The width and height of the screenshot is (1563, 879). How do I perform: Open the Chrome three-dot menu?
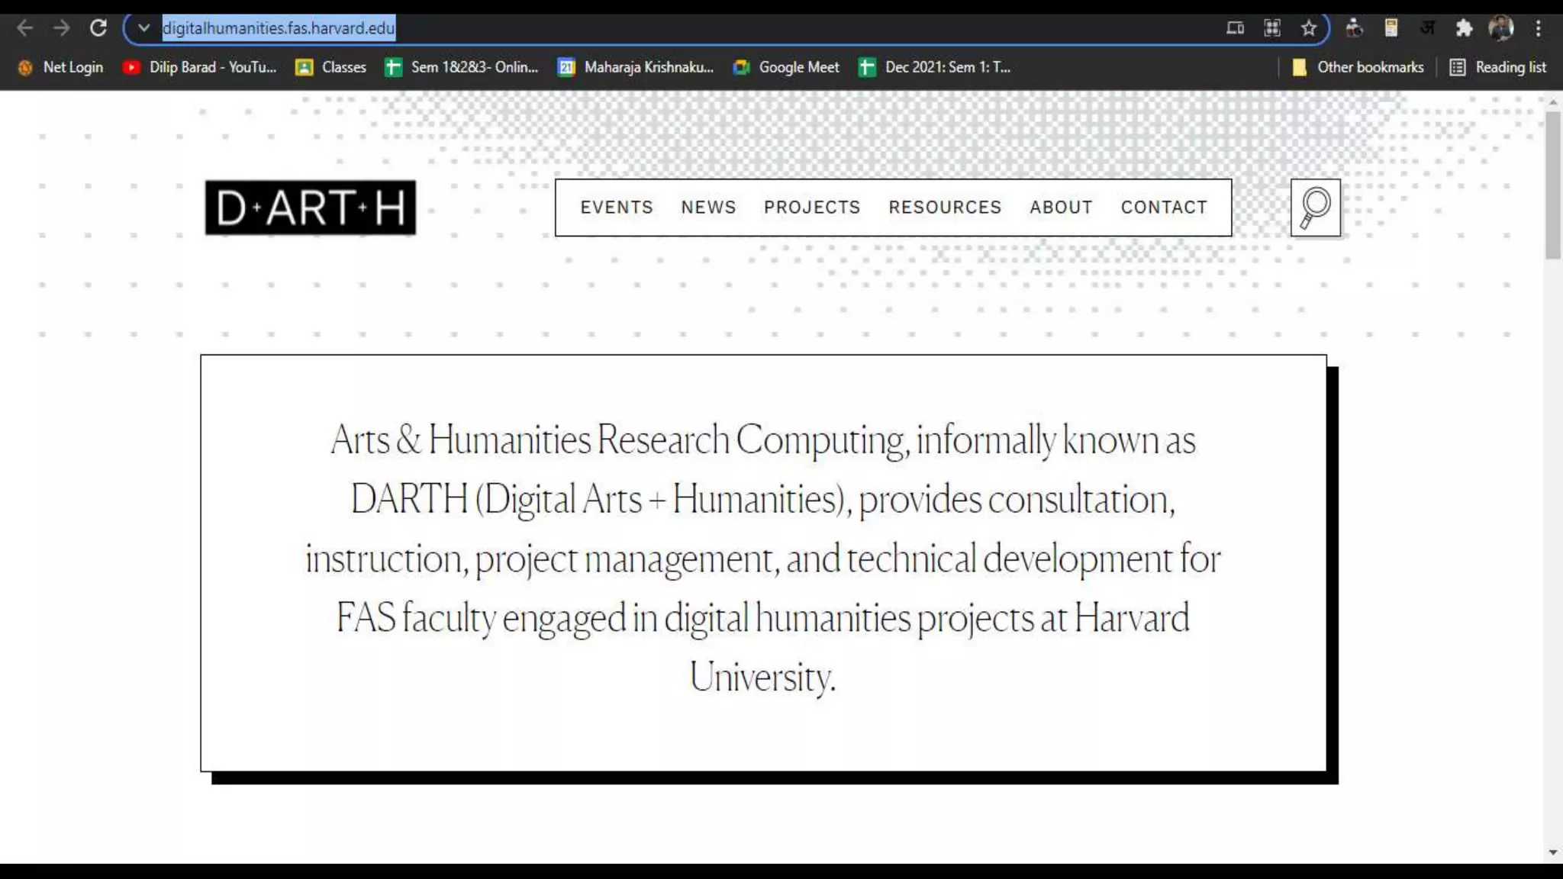point(1538,28)
